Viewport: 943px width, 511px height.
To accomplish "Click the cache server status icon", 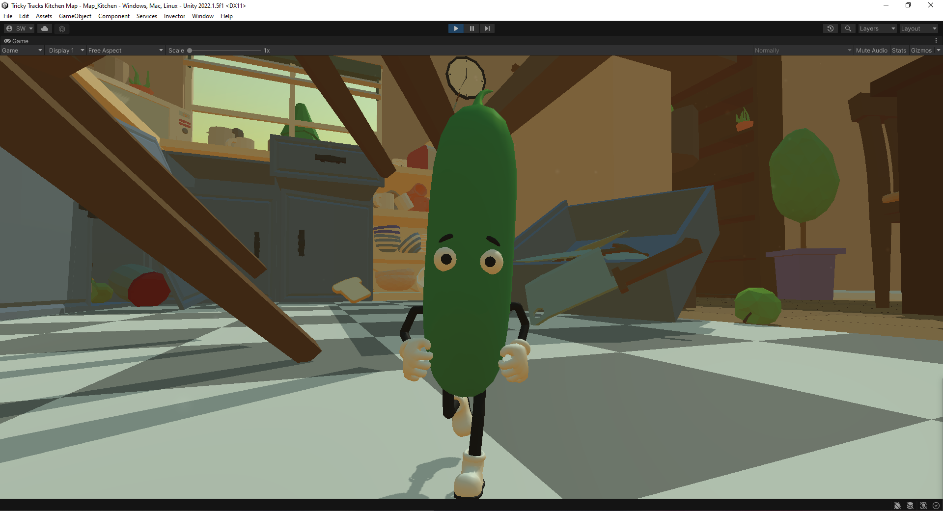I will point(910,506).
